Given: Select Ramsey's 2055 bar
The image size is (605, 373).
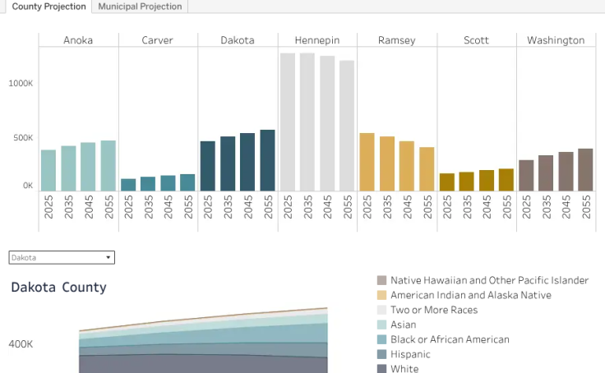Looking at the screenshot, I should (x=427, y=169).
